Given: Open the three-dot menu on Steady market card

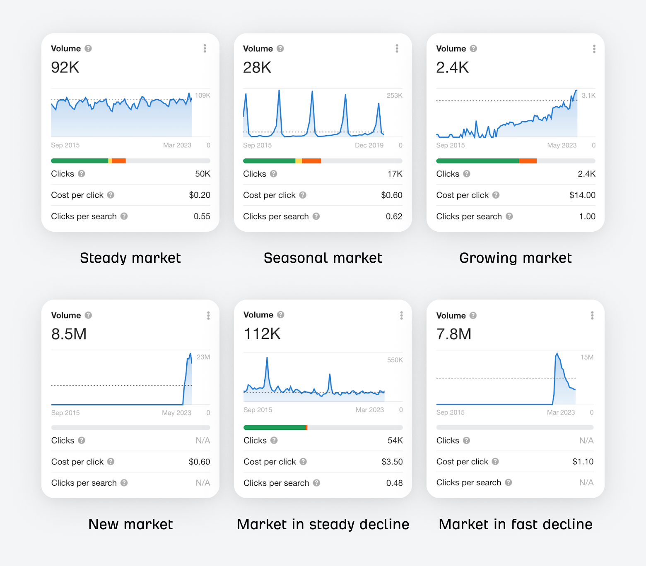Looking at the screenshot, I should point(205,48).
